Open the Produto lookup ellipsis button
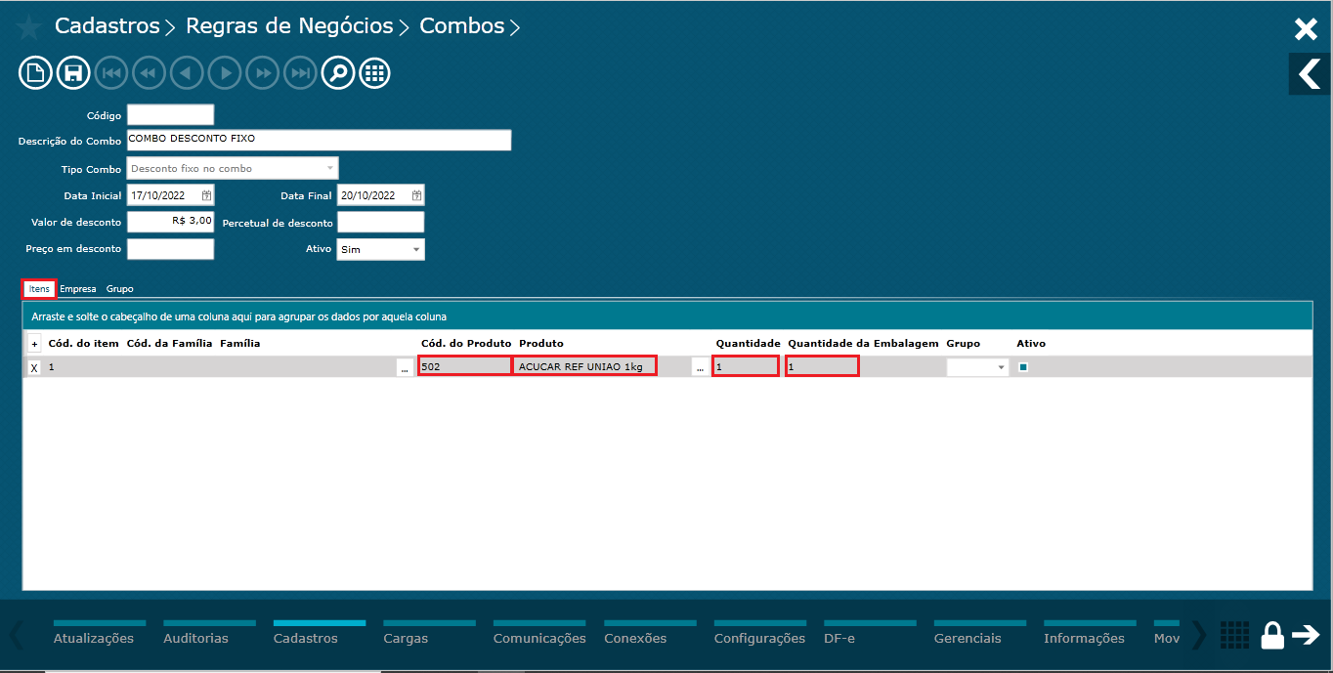The width and height of the screenshot is (1333, 673). click(700, 368)
